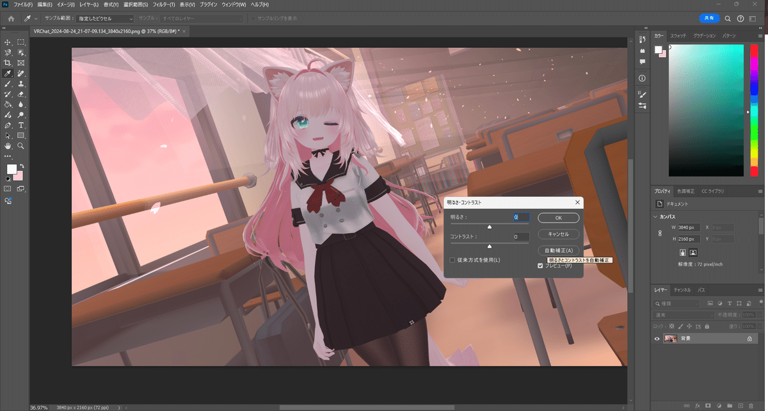The image size is (768, 411).
Task: Open the Properties panel menu
Action: [759, 191]
